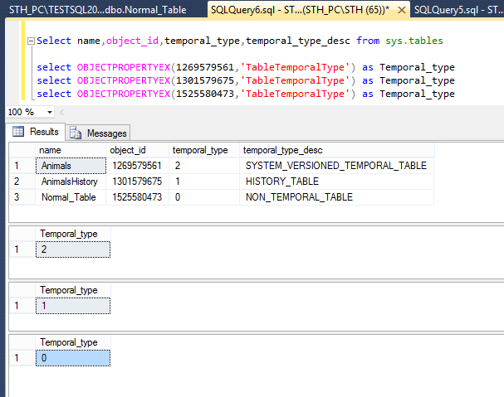Click object_id in the Select statement
The image size is (504, 397).
[132, 41]
